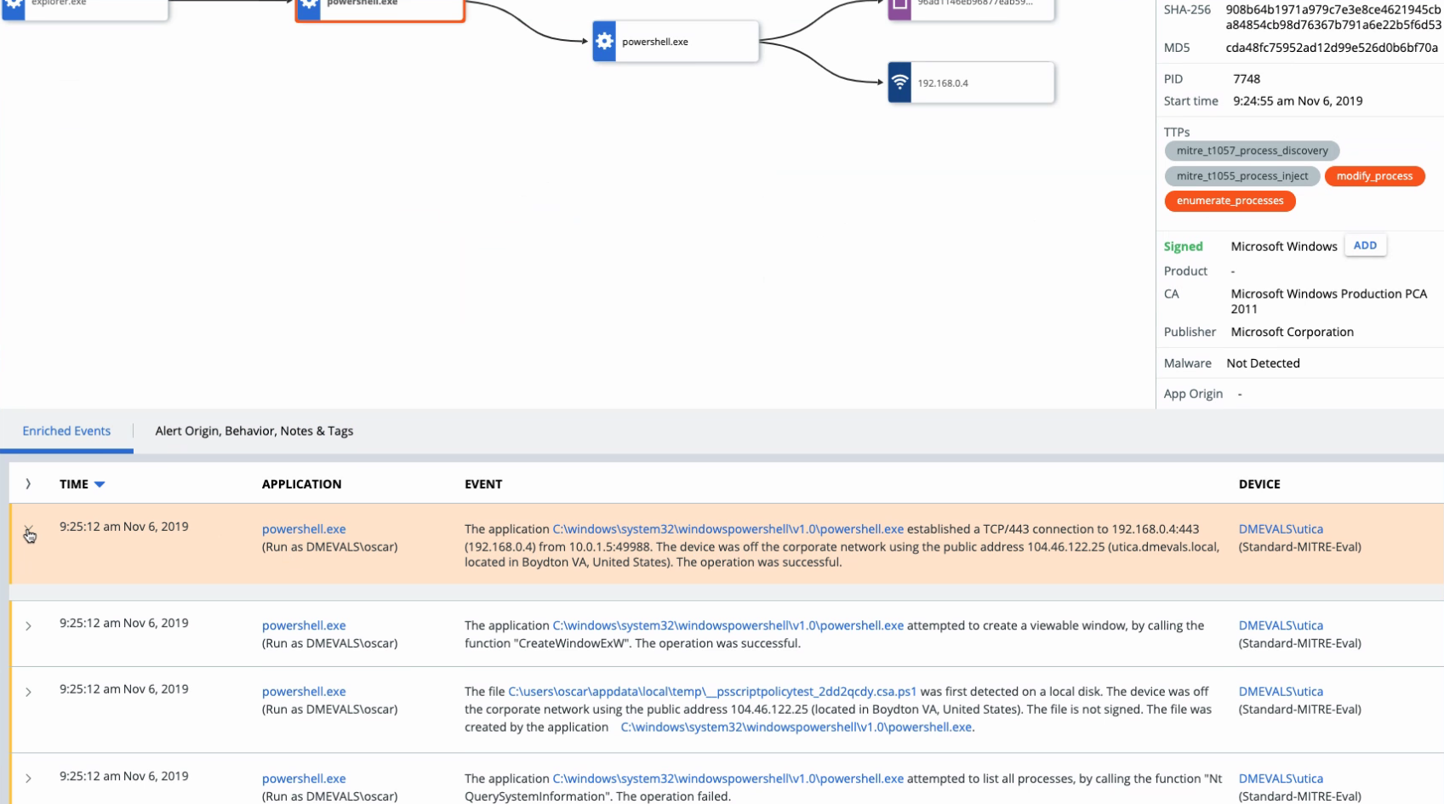Open powershell.exe application link in psscriptpolicytest row

[304, 692]
